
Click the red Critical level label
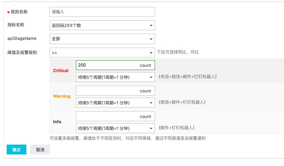point(61,70)
